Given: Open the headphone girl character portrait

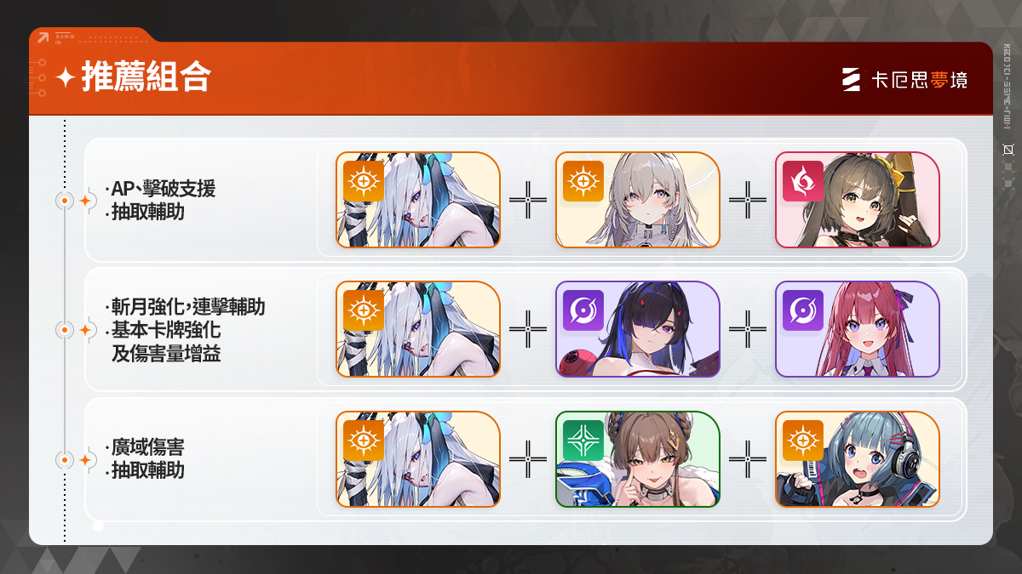Looking at the screenshot, I should pyautogui.click(x=858, y=459).
